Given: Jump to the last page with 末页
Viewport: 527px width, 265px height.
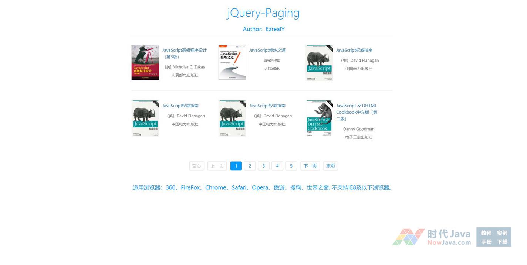Looking at the screenshot, I should click(330, 166).
